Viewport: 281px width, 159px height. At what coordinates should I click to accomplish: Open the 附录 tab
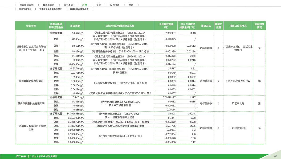[x=131, y=5]
